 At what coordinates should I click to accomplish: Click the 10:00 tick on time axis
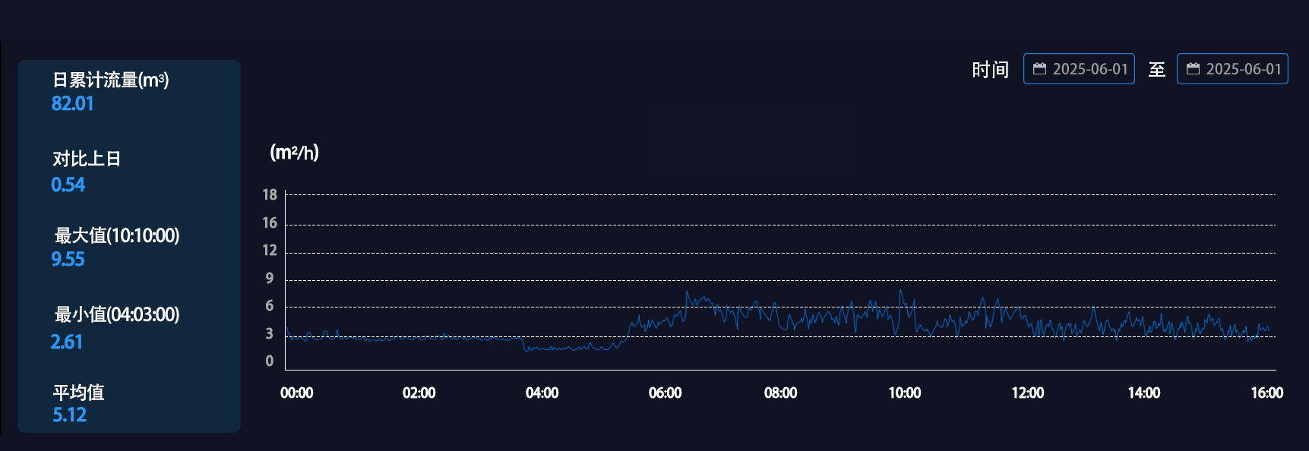click(904, 393)
